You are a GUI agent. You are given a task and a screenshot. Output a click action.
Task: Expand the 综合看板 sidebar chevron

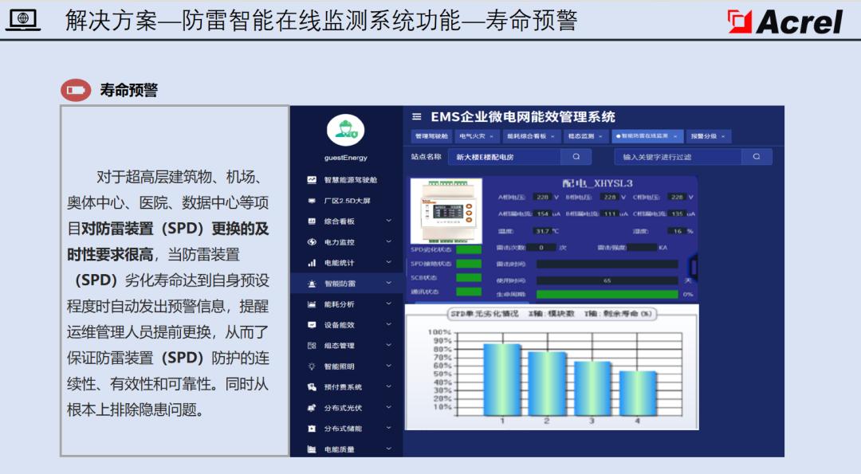tap(389, 221)
